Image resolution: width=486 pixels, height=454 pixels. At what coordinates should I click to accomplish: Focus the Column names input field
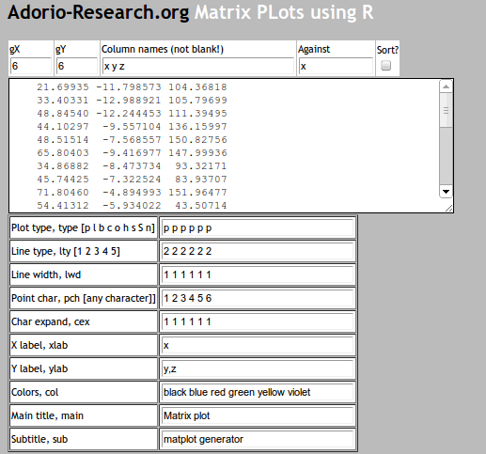click(198, 66)
